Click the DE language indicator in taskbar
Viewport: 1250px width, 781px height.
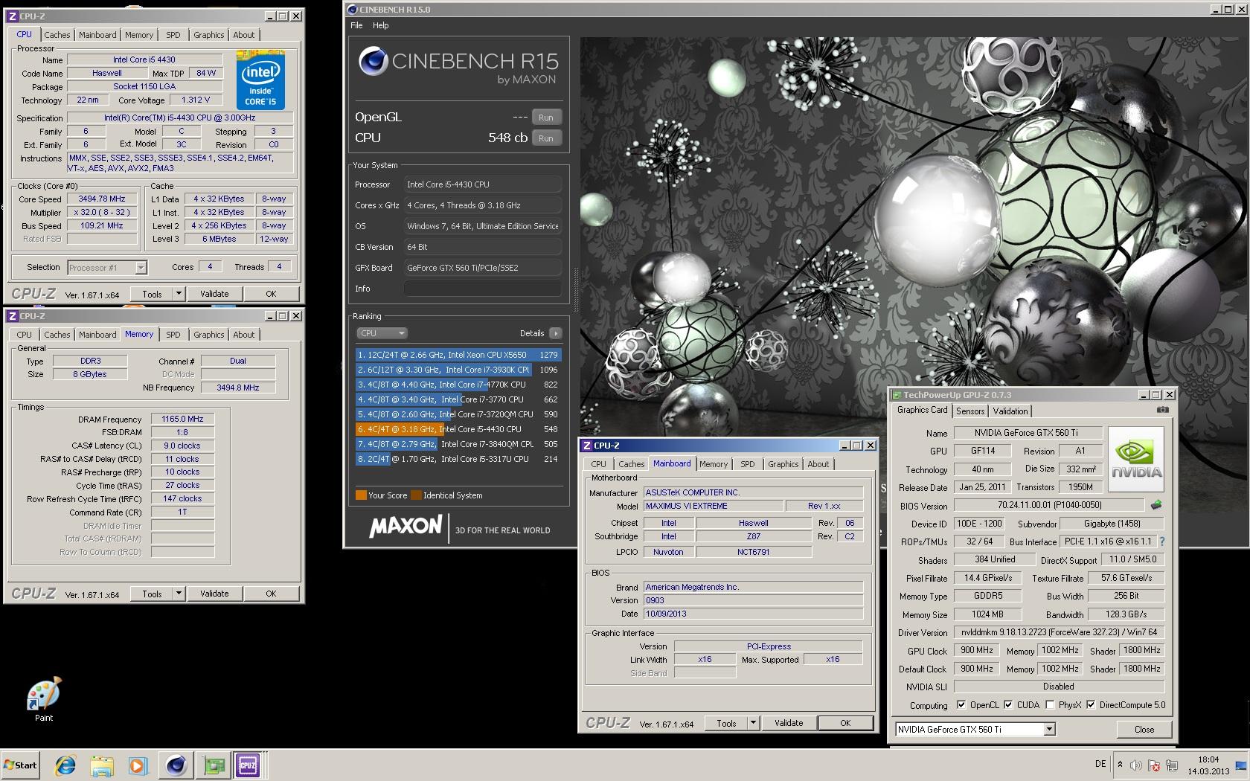1100,764
